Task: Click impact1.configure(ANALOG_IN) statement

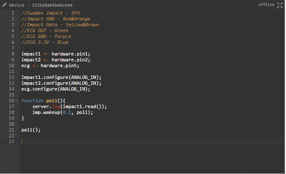Action: point(61,77)
